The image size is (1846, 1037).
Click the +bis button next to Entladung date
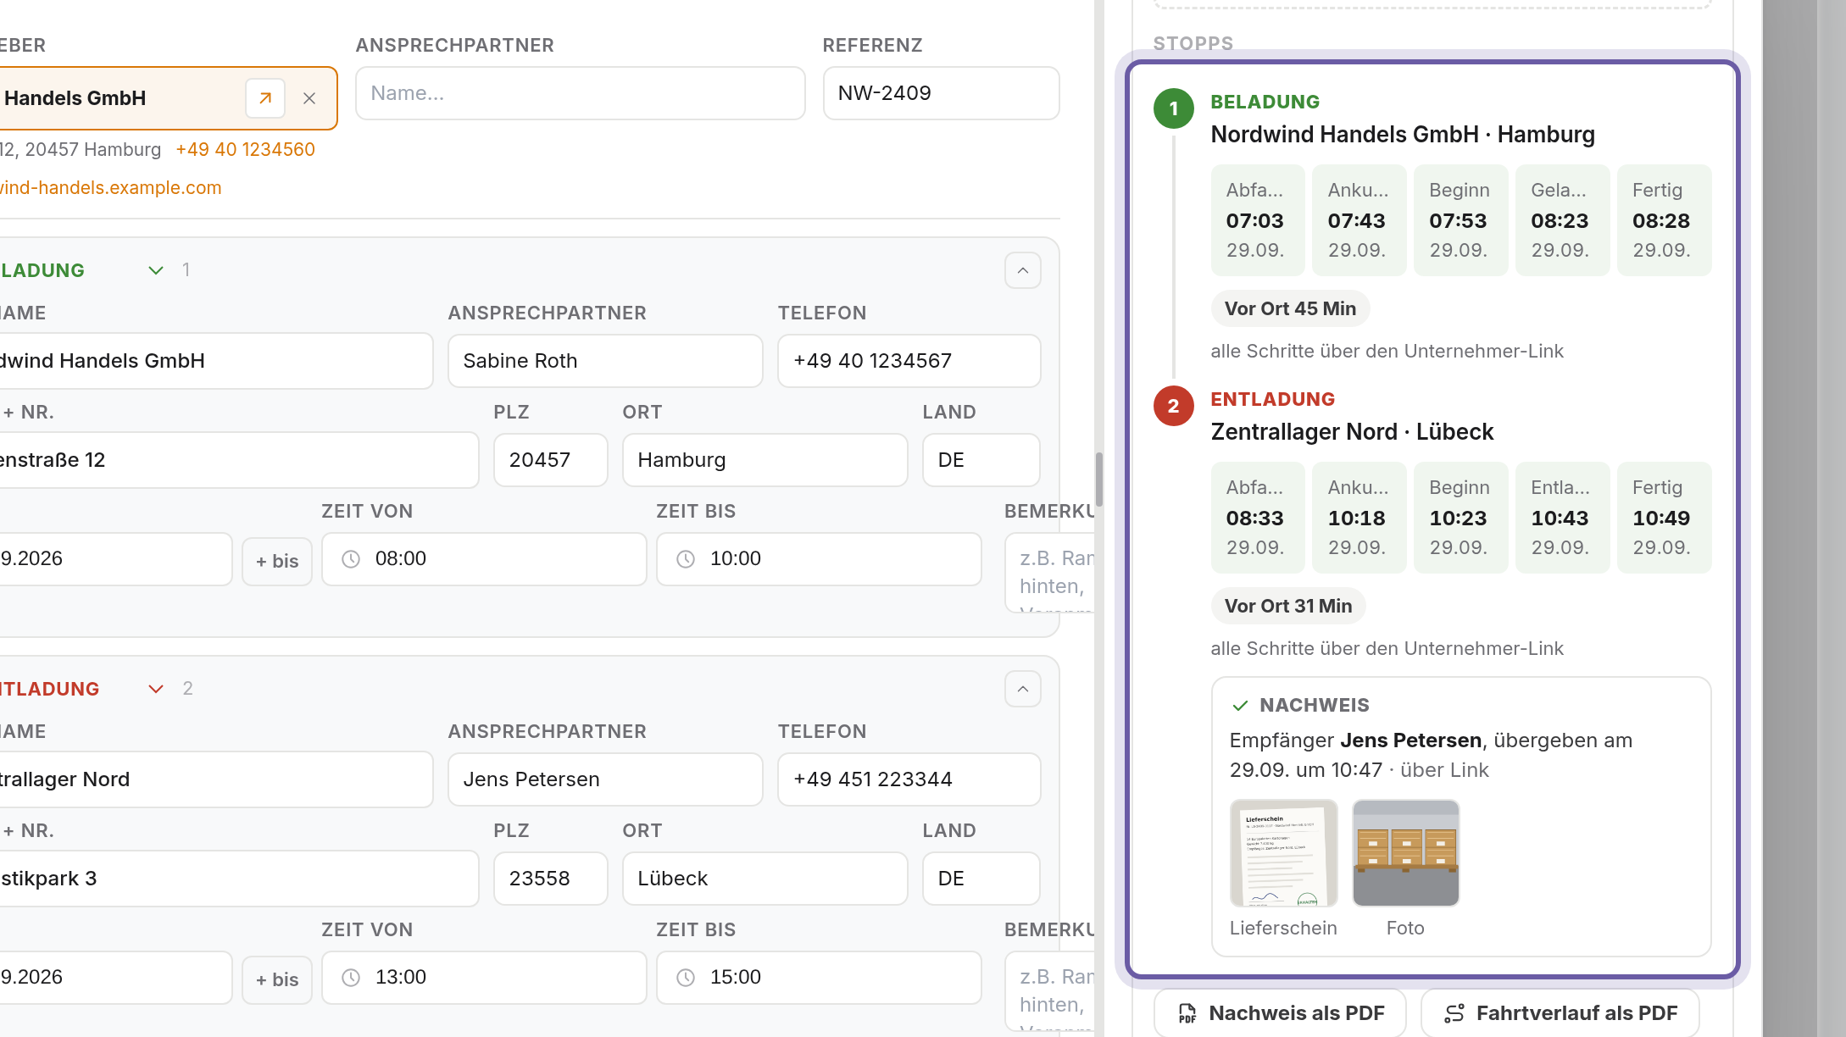277,979
